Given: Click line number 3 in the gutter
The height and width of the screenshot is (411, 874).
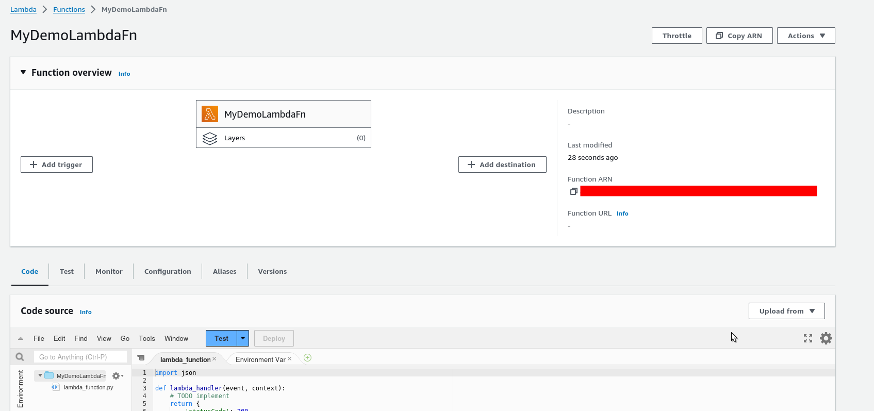Looking at the screenshot, I should pyautogui.click(x=144, y=388).
